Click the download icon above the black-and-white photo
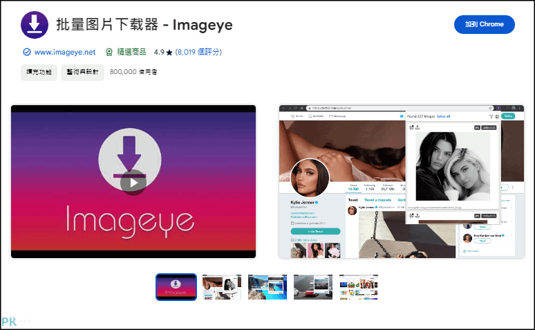Screen dimensions: 535x330 coord(417,127)
